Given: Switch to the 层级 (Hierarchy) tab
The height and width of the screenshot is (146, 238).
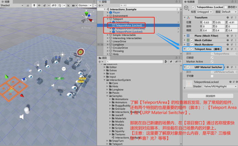Looking at the screenshot, I should click(103, 2).
